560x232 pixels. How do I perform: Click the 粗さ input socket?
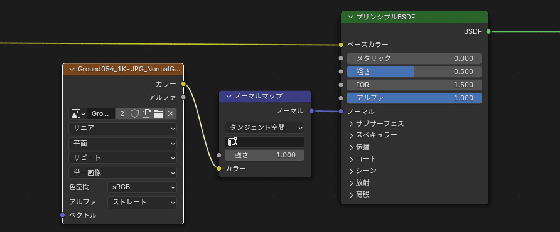[x=341, y=71]
